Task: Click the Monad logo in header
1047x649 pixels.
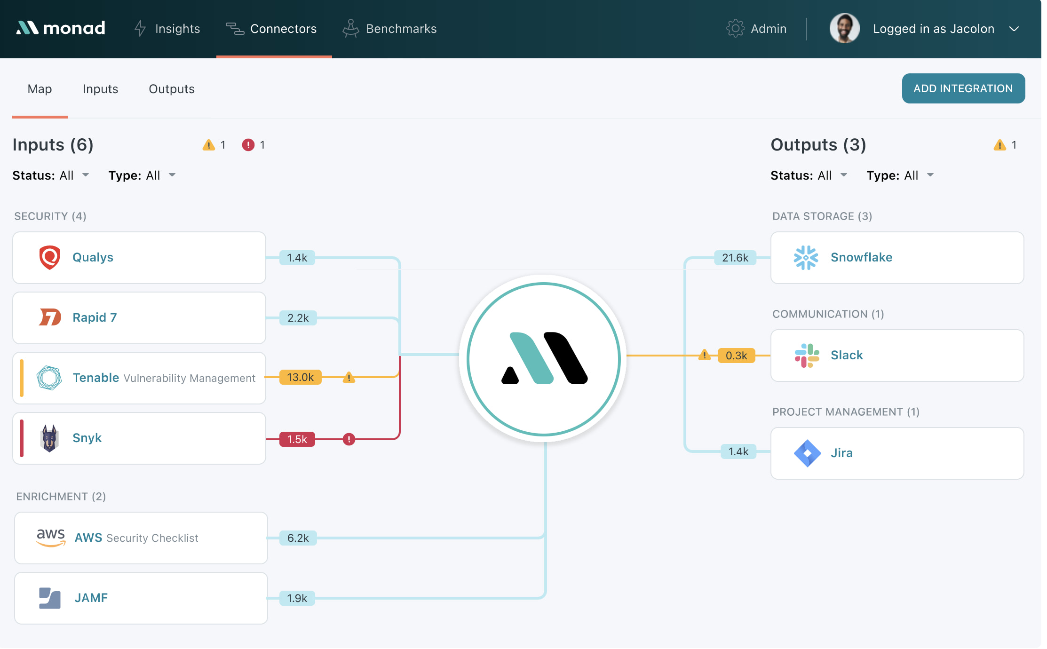Action: 61,28
